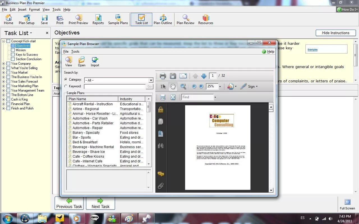Check the Mission task checkbox

[x=13, y=50]
